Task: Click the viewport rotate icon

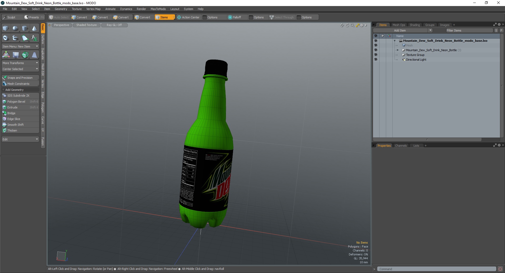Action: click(x=347, y=25)
